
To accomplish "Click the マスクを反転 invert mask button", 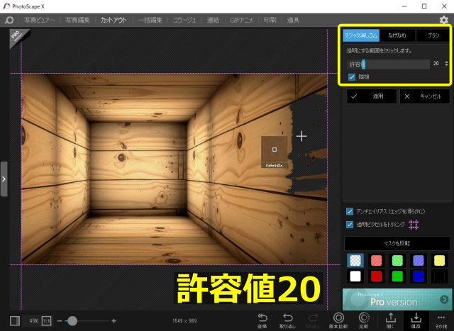I will point(397,243).
